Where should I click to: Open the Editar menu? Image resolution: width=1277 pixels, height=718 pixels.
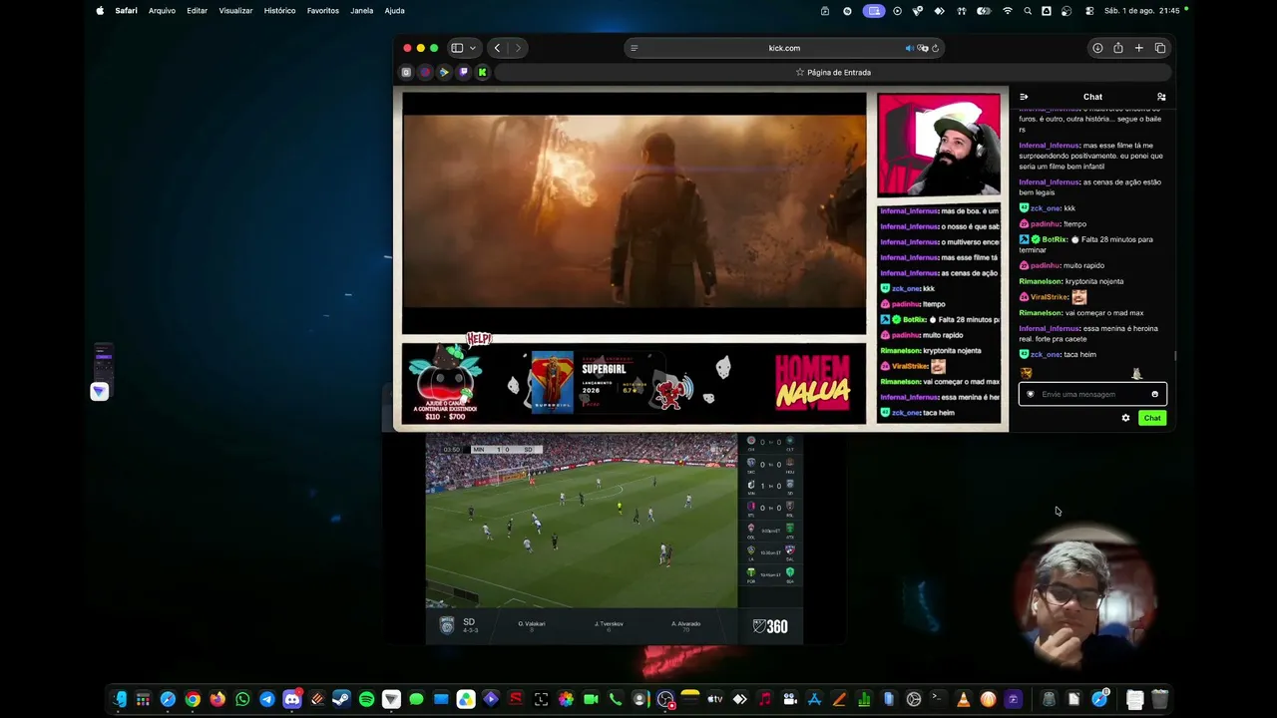coord(198,11)
